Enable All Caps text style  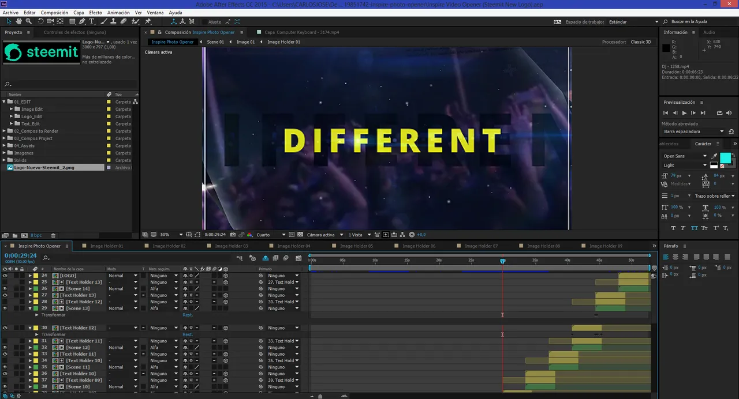coord(693,228)
